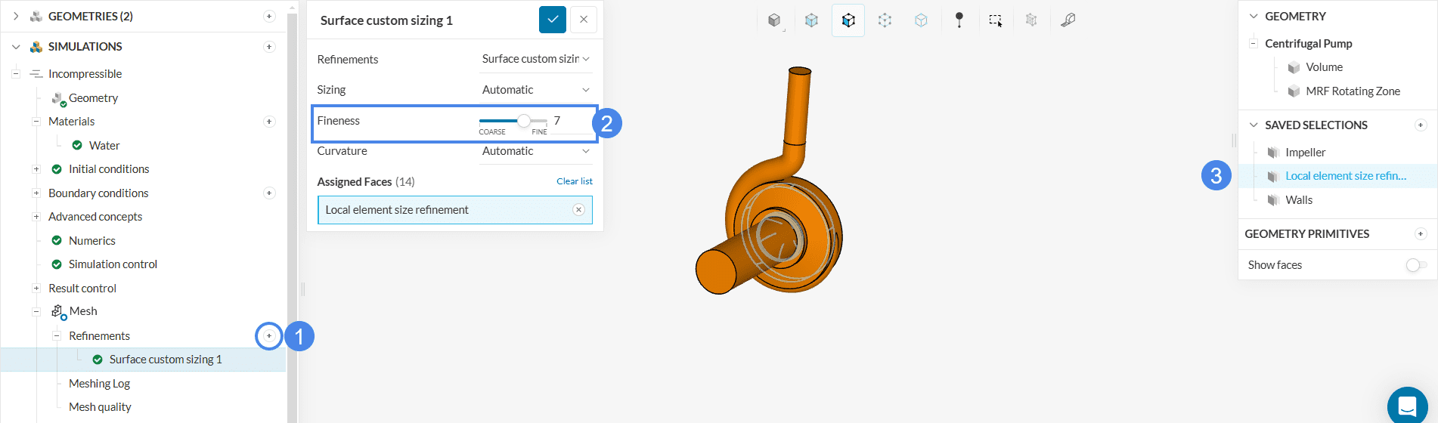
Task: Close the Surface custom sizing panel
Action: pyautogui.click(x=584, y=20)
